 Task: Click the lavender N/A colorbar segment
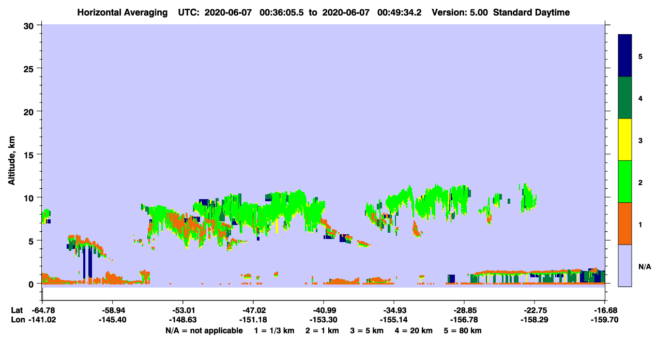[x=625, y=265]
